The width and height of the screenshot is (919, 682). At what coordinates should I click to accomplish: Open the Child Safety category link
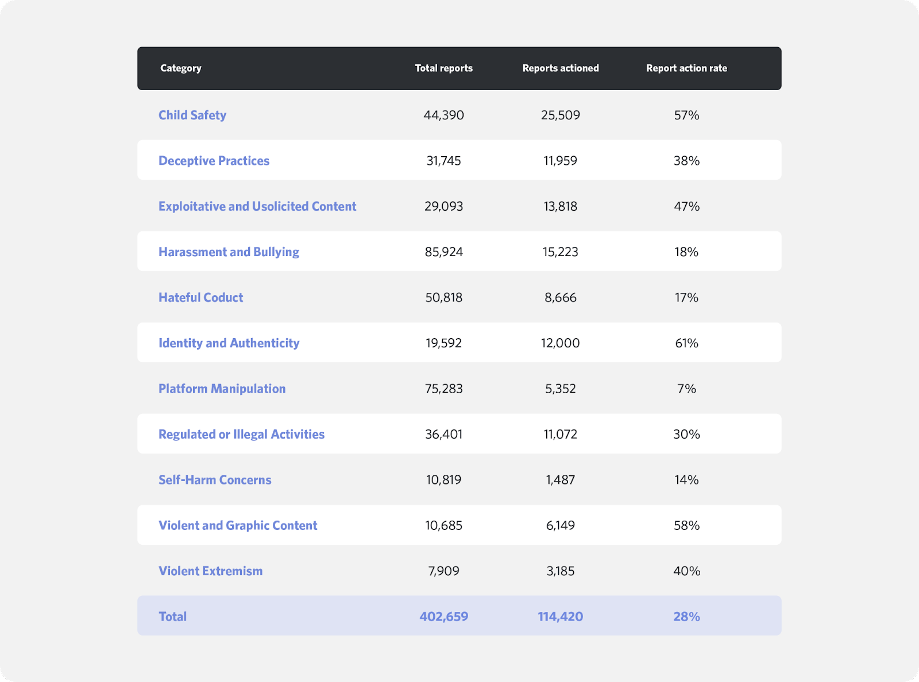coord(192,115)
